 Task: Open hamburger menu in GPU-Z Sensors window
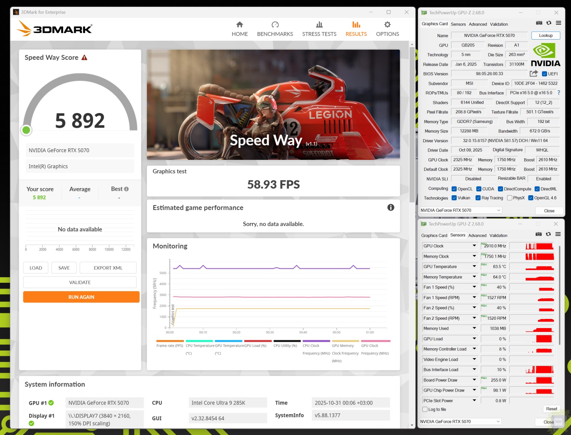(x=558, y=234)
